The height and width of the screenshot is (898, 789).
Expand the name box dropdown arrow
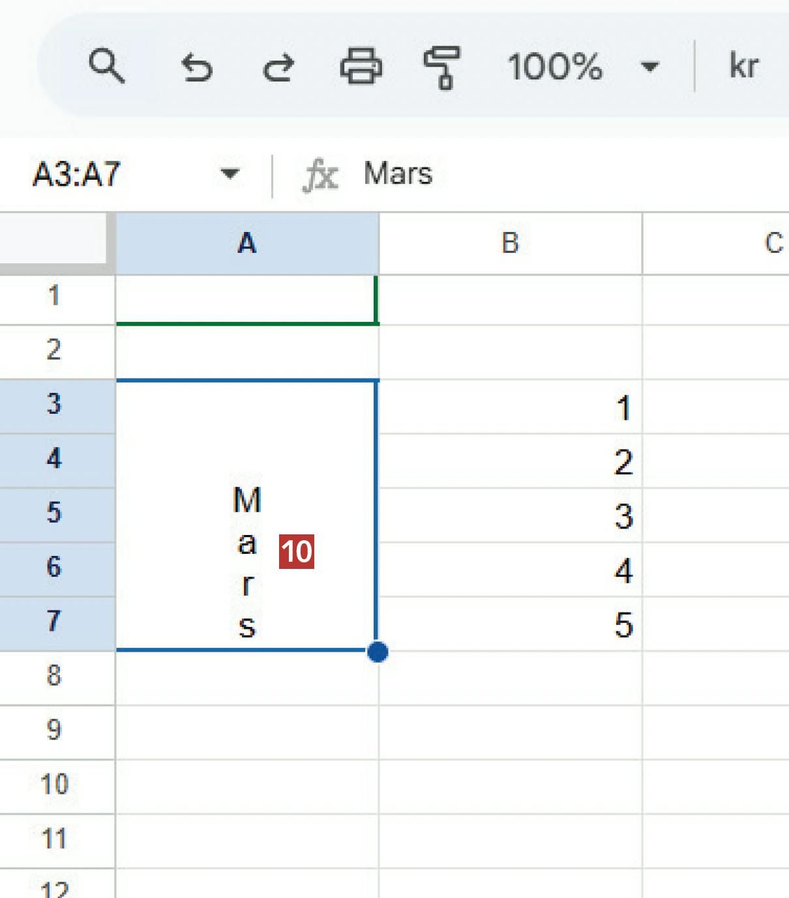tap(230, 174)
